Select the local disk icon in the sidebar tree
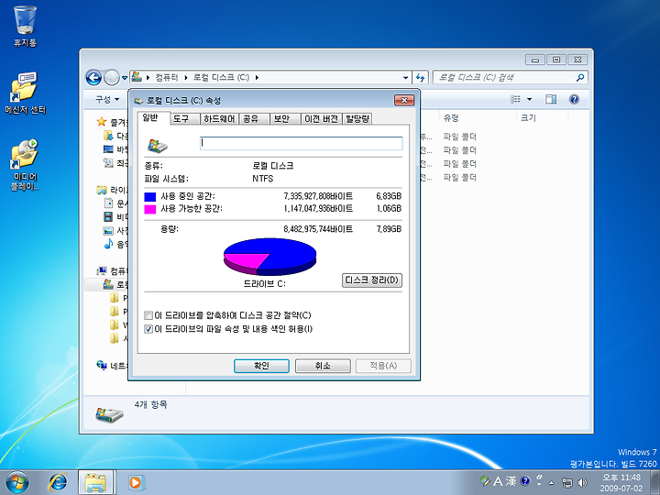Image resolution: width=660 pixels, height=495 pixels. (108, 284)
